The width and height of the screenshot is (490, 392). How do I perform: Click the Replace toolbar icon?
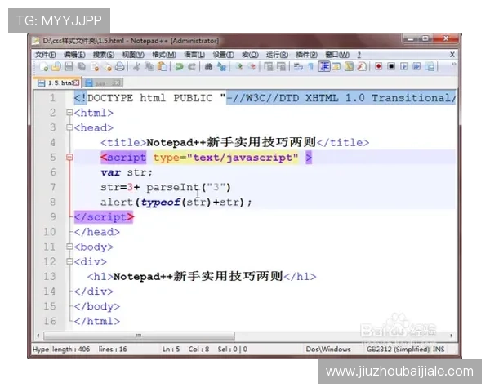point(221,67)
